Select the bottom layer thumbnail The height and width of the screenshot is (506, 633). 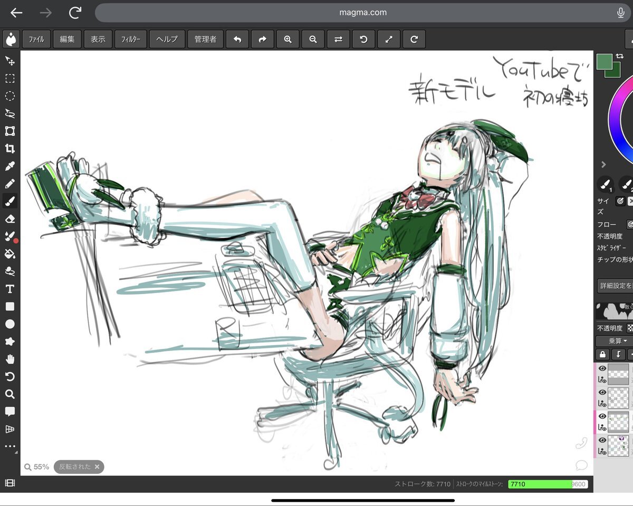click(618, 445)
